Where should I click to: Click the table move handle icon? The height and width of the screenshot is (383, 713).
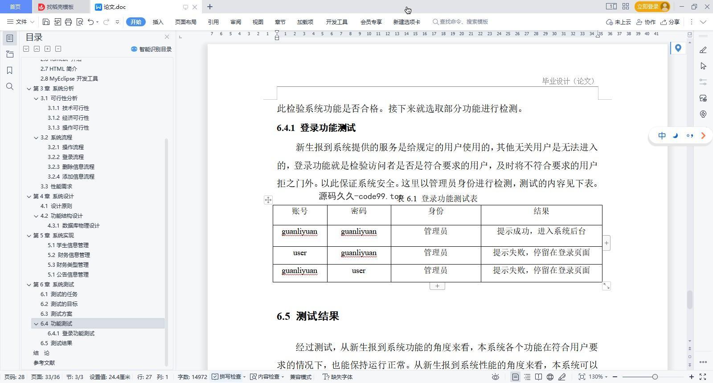[268, 200]
